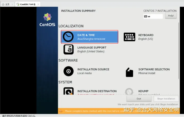Click the orange warning message bar
Screen dimensions: 184x117
(x=119, y=111)
